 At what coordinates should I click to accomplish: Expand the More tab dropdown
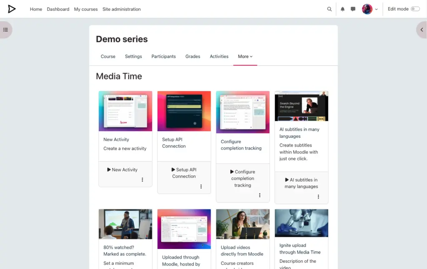245,56
